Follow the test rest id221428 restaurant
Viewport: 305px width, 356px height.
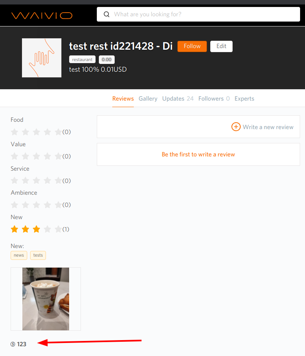tap(192, 46)
